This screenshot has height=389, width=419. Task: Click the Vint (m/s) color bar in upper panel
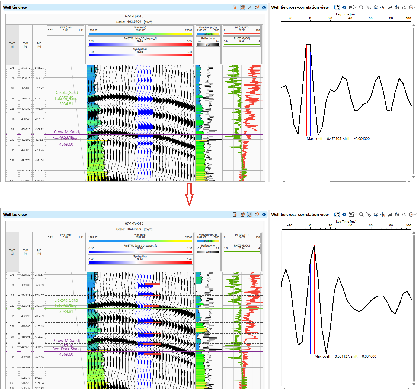pyautogui.click(x=140, y=34)
